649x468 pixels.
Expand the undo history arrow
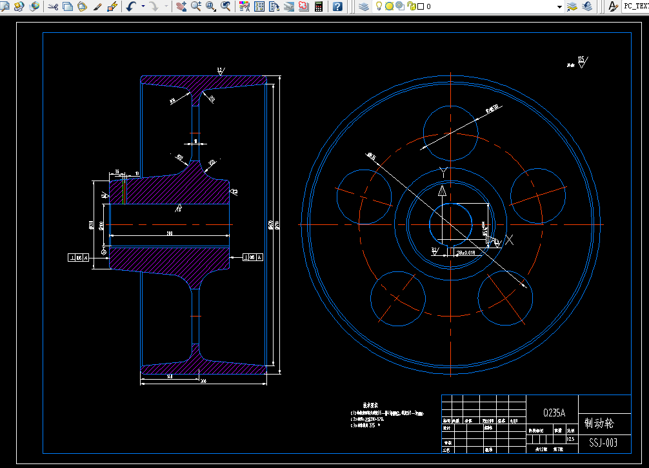(x=143, y=6)
